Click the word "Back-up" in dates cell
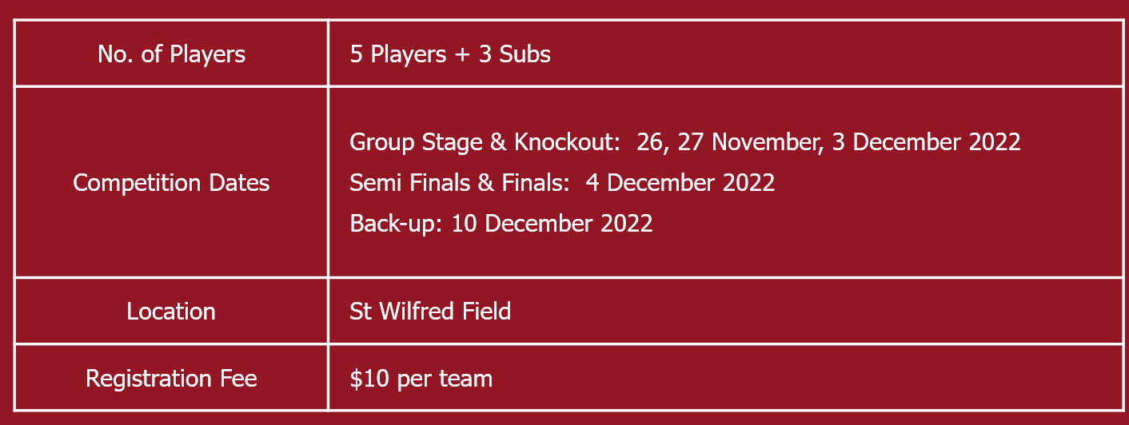 (x=393, y=223)
